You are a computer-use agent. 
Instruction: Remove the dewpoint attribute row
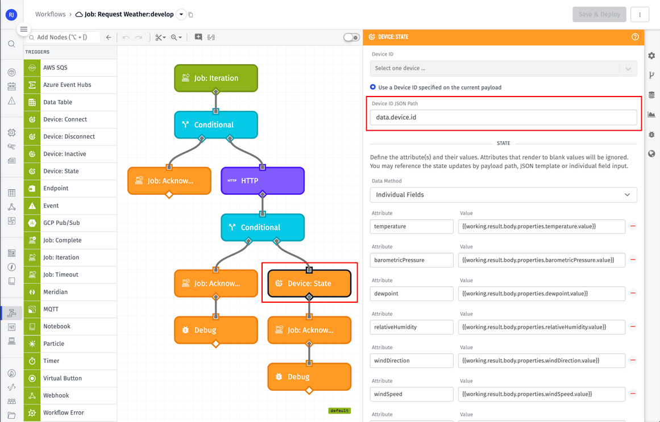[x=633, y=293]
